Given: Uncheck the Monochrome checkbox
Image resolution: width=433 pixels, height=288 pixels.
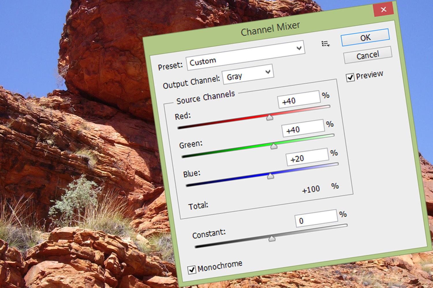Looking at the screenshot, I should pos(192,270).
